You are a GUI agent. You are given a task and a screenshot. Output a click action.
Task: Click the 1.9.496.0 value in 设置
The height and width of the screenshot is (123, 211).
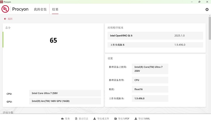click(150, 99)
